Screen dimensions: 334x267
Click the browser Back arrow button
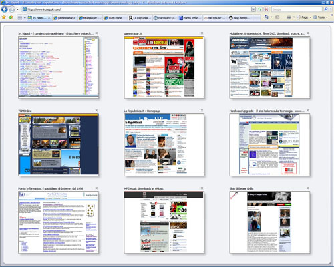click(5, 9)
